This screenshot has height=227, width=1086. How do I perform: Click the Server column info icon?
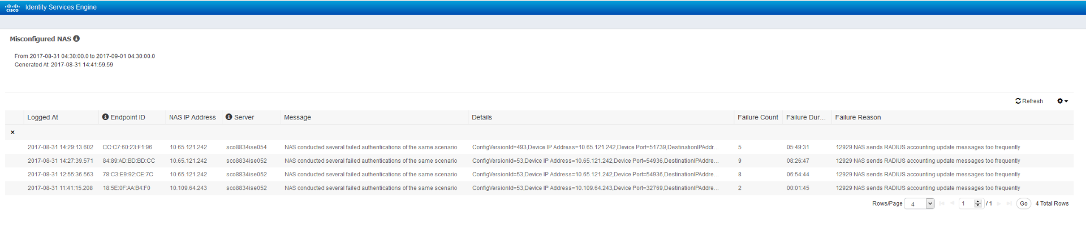(x=229, y=117)
